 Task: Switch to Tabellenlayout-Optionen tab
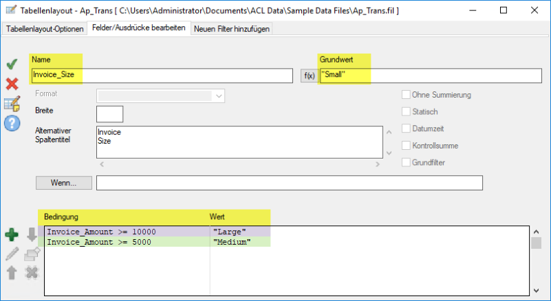coord(45,29)
